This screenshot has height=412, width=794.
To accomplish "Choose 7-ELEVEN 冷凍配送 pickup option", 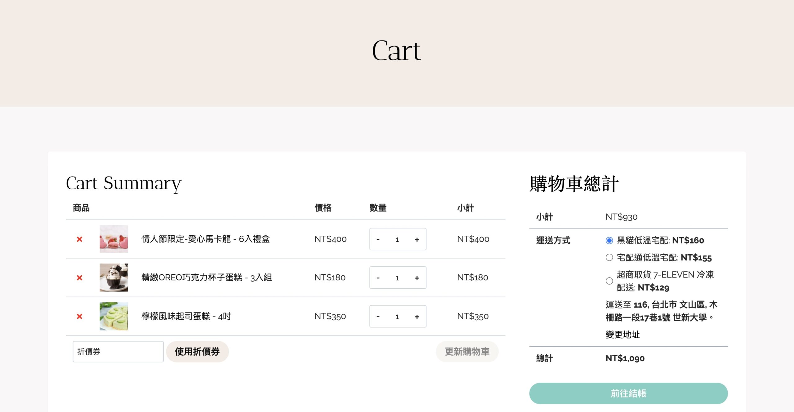I will tap(609, 281).
